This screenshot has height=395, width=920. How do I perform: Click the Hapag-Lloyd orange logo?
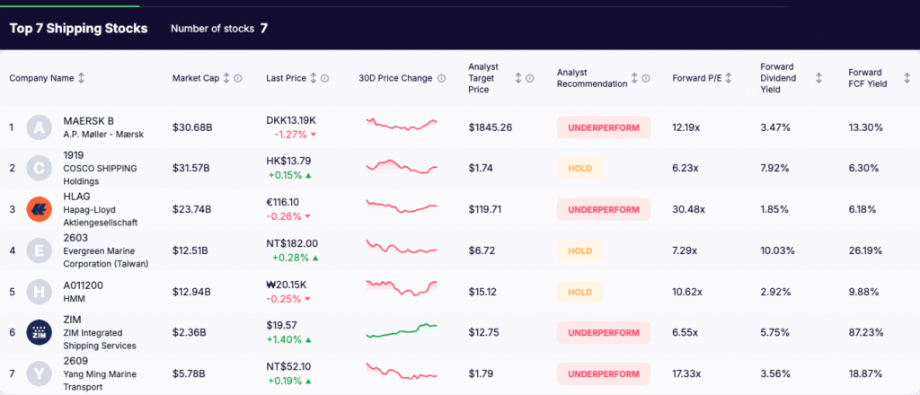coord(40,209)
